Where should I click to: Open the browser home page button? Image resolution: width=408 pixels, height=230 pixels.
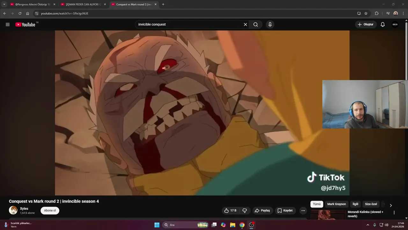28,13
